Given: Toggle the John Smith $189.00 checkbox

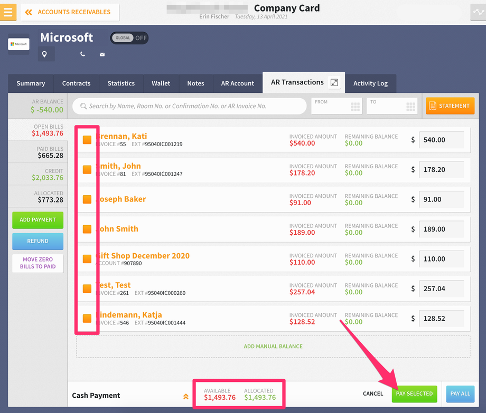Looking at the screenshot, I should (x=87, y=229).
